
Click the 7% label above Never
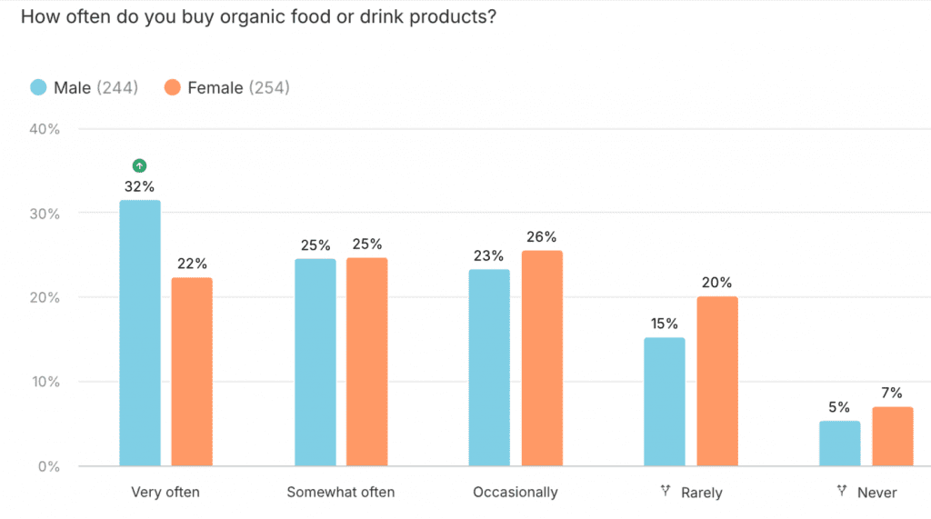point(891,393)
